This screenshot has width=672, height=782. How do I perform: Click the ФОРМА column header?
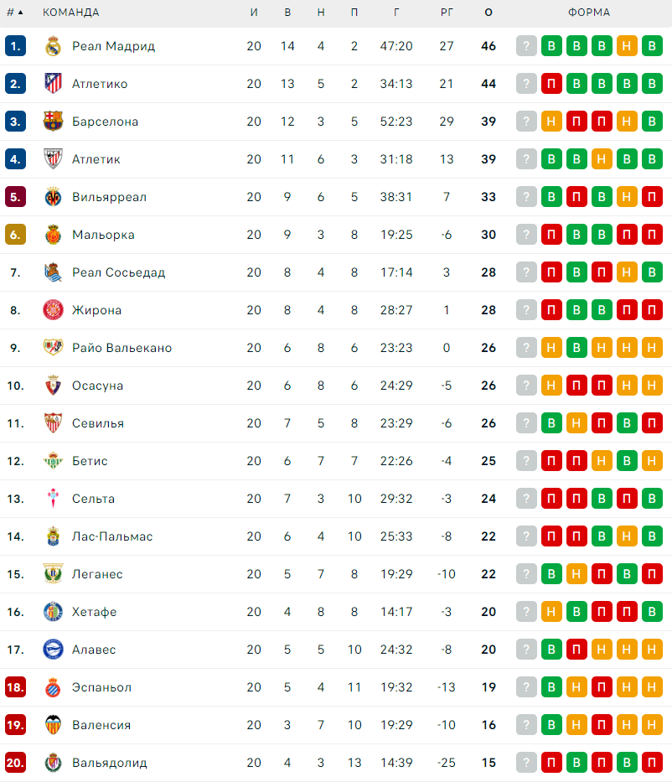(x=589, y=13)
